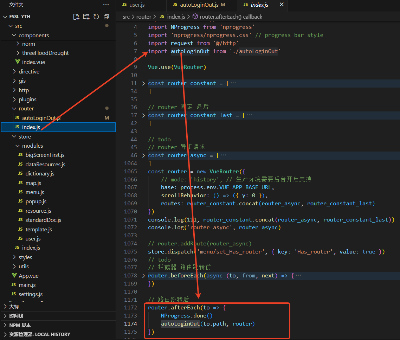Expand the styles folder
This screenshot has height=340, width=400.
click(14, 257)
